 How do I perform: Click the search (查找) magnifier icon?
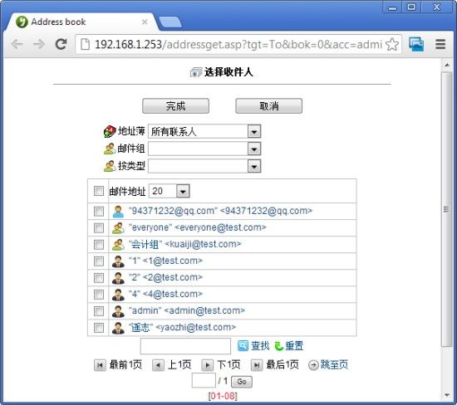[243, 345]
